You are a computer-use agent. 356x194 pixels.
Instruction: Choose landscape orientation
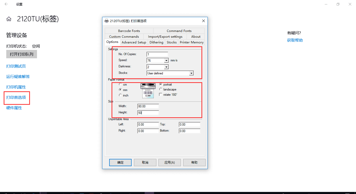coord(161,89)
